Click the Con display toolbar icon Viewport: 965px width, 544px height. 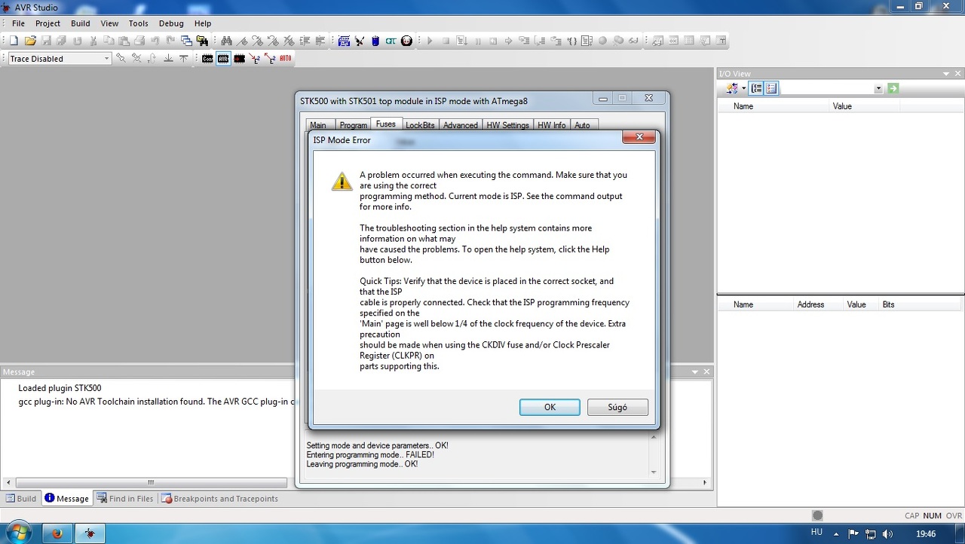pos(207,58)
